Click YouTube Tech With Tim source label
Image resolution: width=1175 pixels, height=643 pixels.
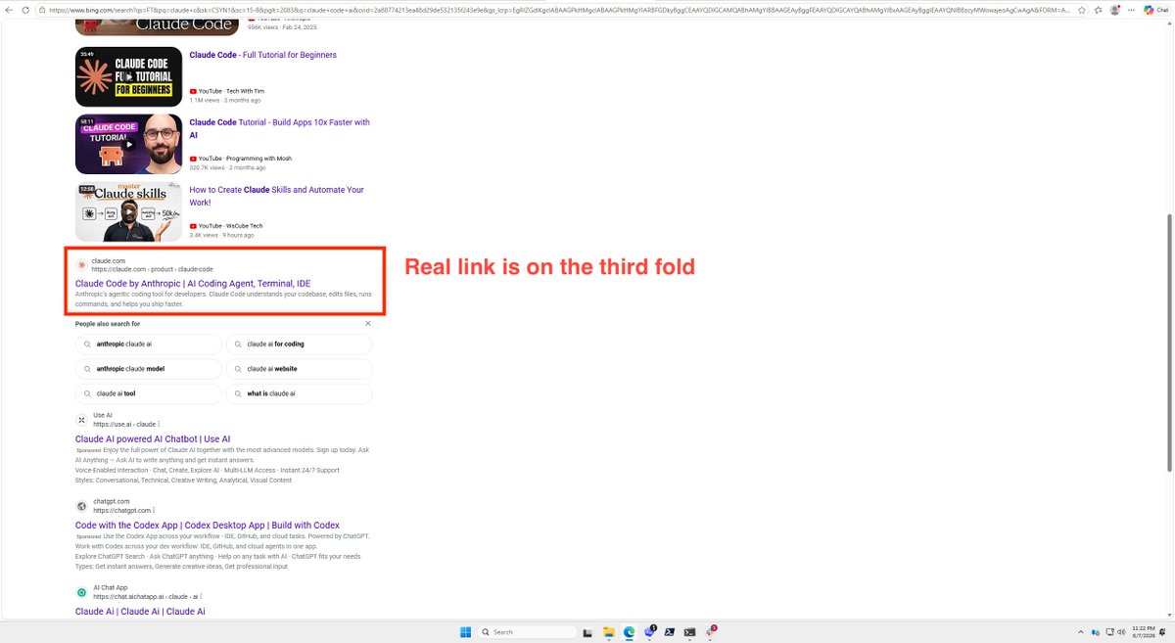pos(227,91)
